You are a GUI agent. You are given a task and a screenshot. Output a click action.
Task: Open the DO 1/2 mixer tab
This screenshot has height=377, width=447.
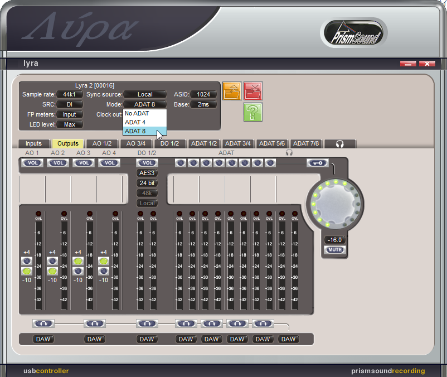[x=170, y=143]
